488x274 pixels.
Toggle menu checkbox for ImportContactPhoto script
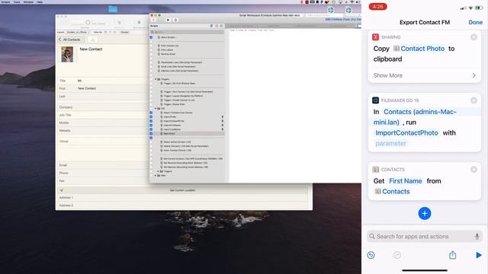(x=151, y=121)
